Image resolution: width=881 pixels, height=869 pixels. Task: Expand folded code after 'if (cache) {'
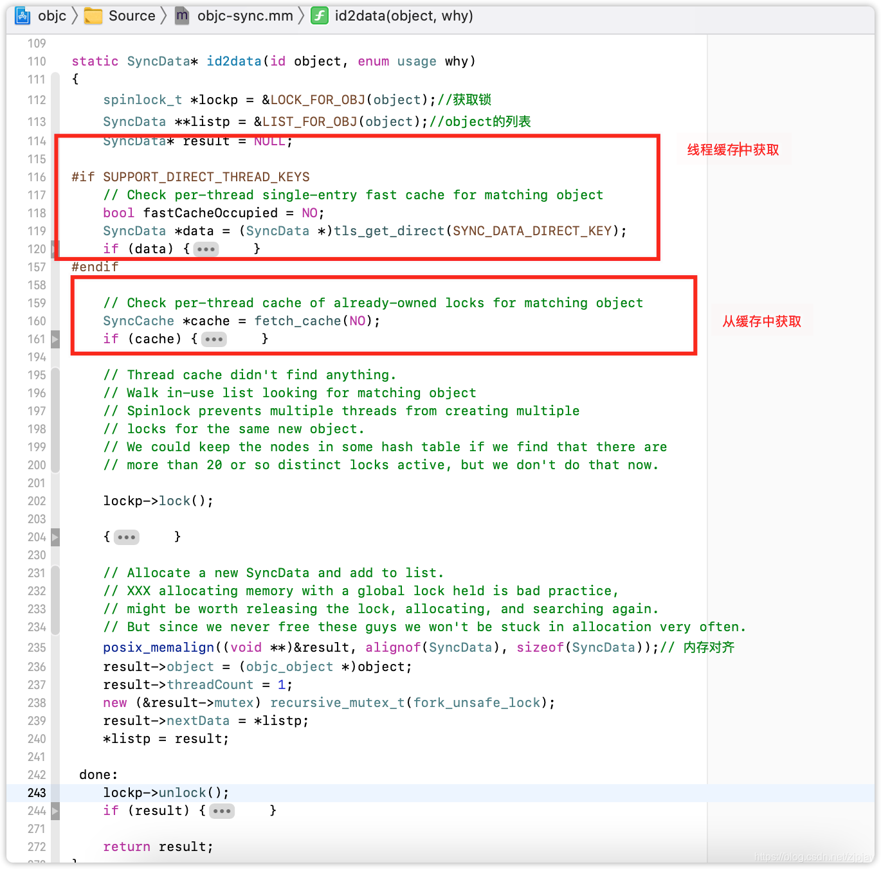point(213,339)
